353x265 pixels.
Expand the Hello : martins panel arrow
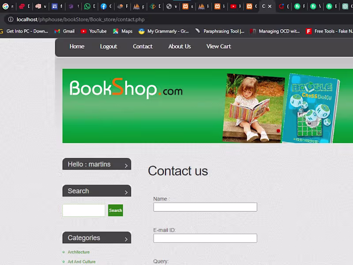[126, 166]
